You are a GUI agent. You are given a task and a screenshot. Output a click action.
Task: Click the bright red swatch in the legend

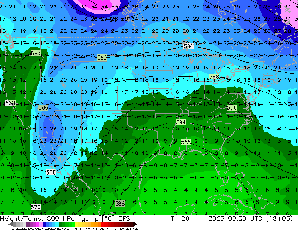(x=102, y=224)
